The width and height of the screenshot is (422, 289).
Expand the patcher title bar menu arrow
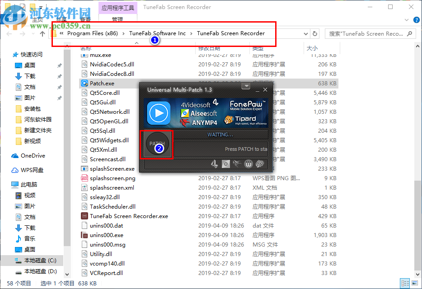point(246,86)
